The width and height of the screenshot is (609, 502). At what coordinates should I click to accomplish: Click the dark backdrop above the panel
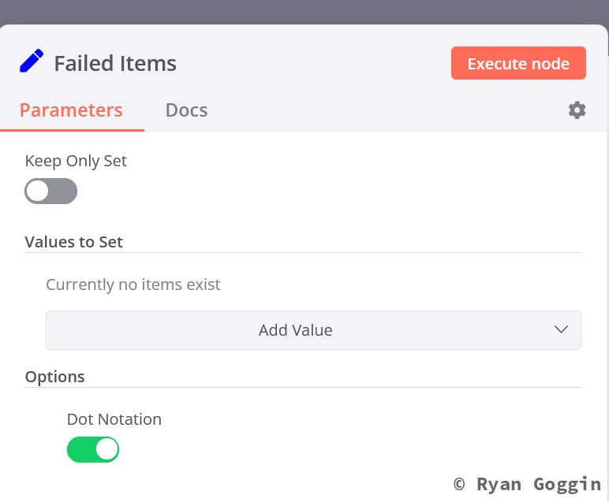pyautogui.click(x=304, y=11)
